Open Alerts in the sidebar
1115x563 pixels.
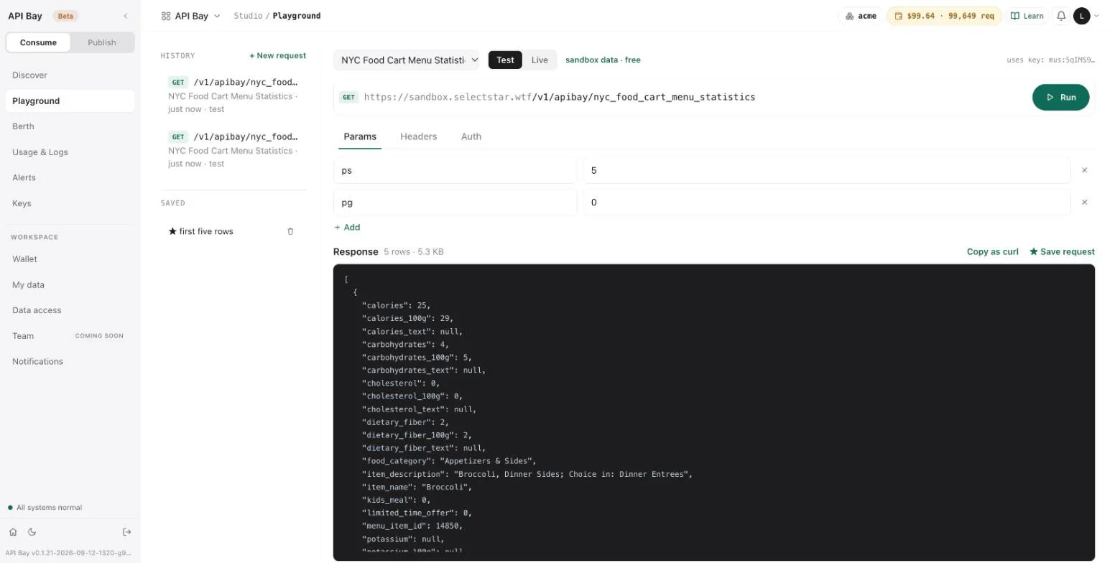click(x=70, y=177)
